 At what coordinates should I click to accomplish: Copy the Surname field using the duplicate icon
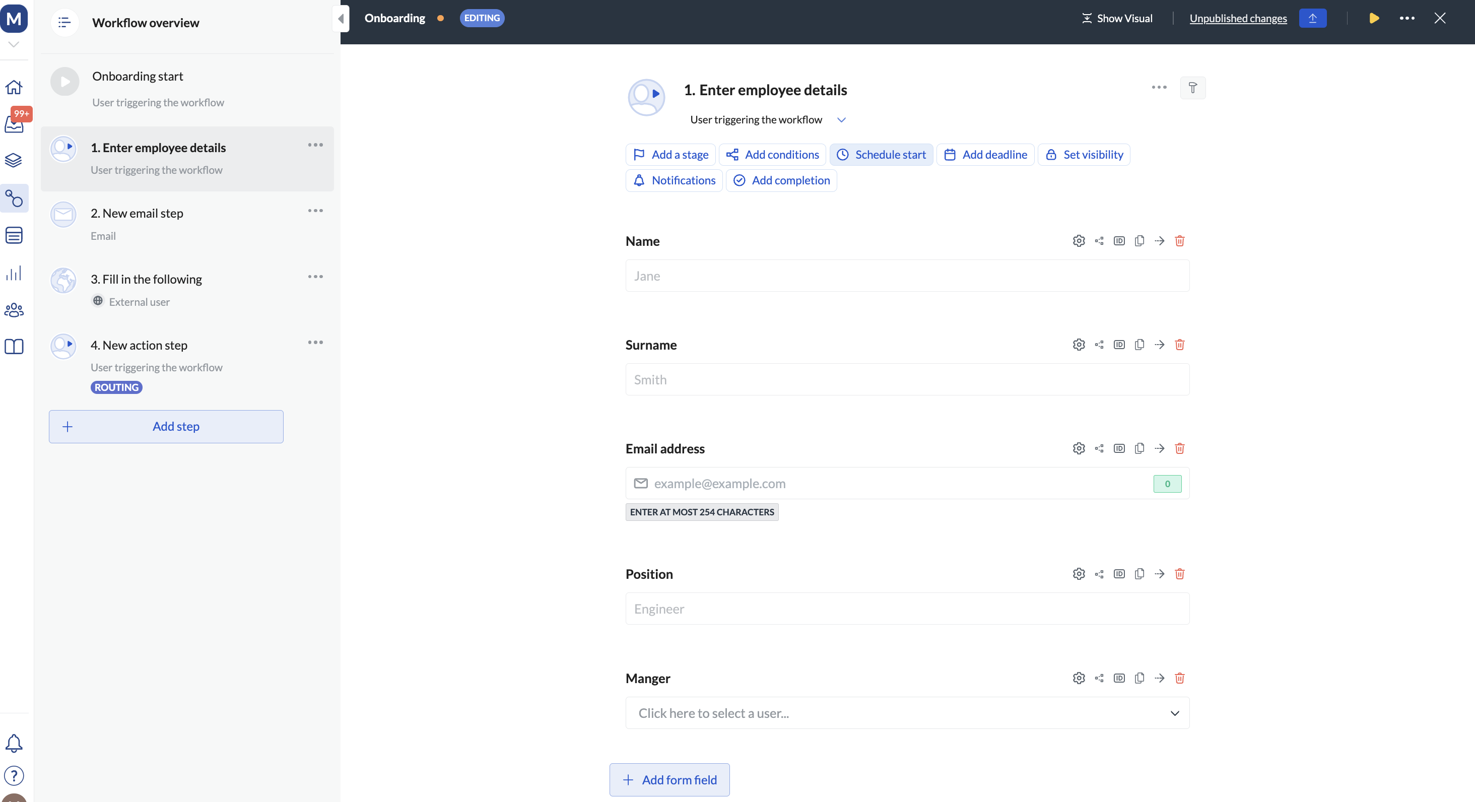[x=1139, y=345]
